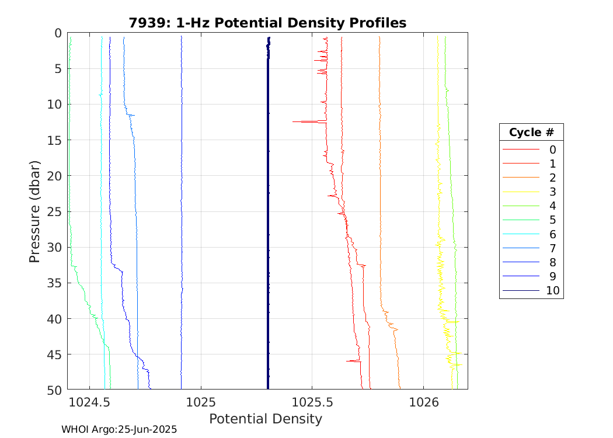The height and width of the screenshot is (438, 613).
Task: Click x-axis tick label 1024.5
Action: coord(89,402)
